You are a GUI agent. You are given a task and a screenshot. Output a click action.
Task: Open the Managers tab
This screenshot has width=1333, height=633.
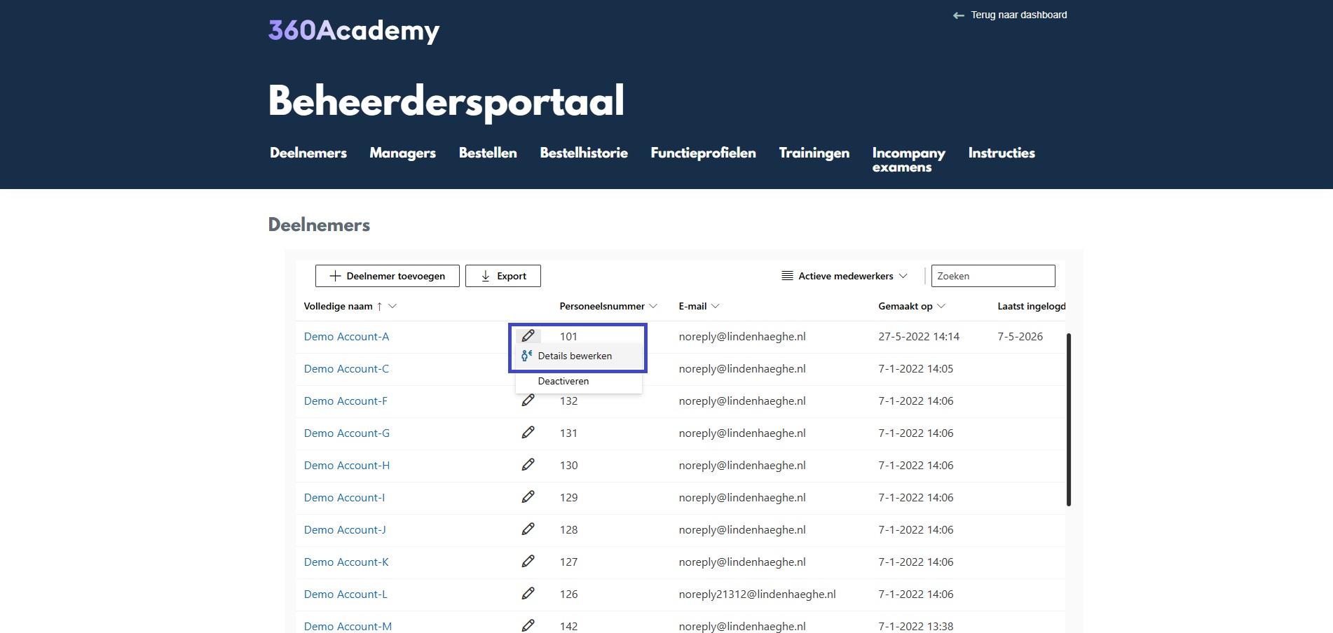click(403, 153)
